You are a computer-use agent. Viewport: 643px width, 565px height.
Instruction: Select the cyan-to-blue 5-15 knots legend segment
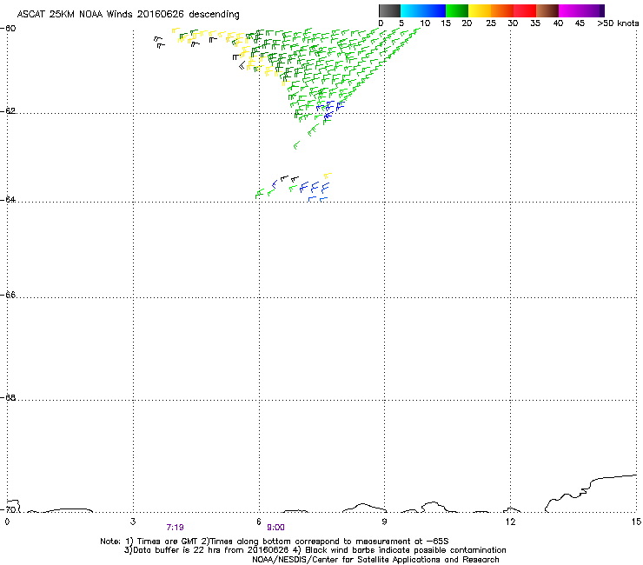(x=423, y=10)
